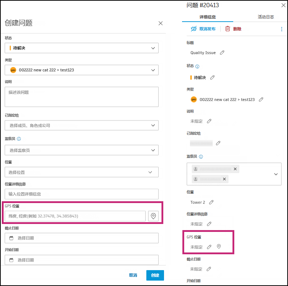Screen dimensions: 288x286
Task: Click info icon beside 监察员 in issue panel
Action: [201, 157]
